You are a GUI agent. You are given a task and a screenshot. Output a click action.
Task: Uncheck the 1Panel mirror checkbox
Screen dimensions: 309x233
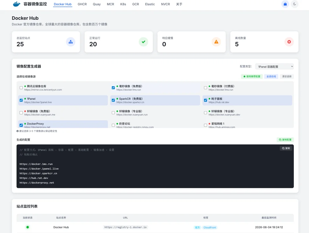click(x=21, y=100)
